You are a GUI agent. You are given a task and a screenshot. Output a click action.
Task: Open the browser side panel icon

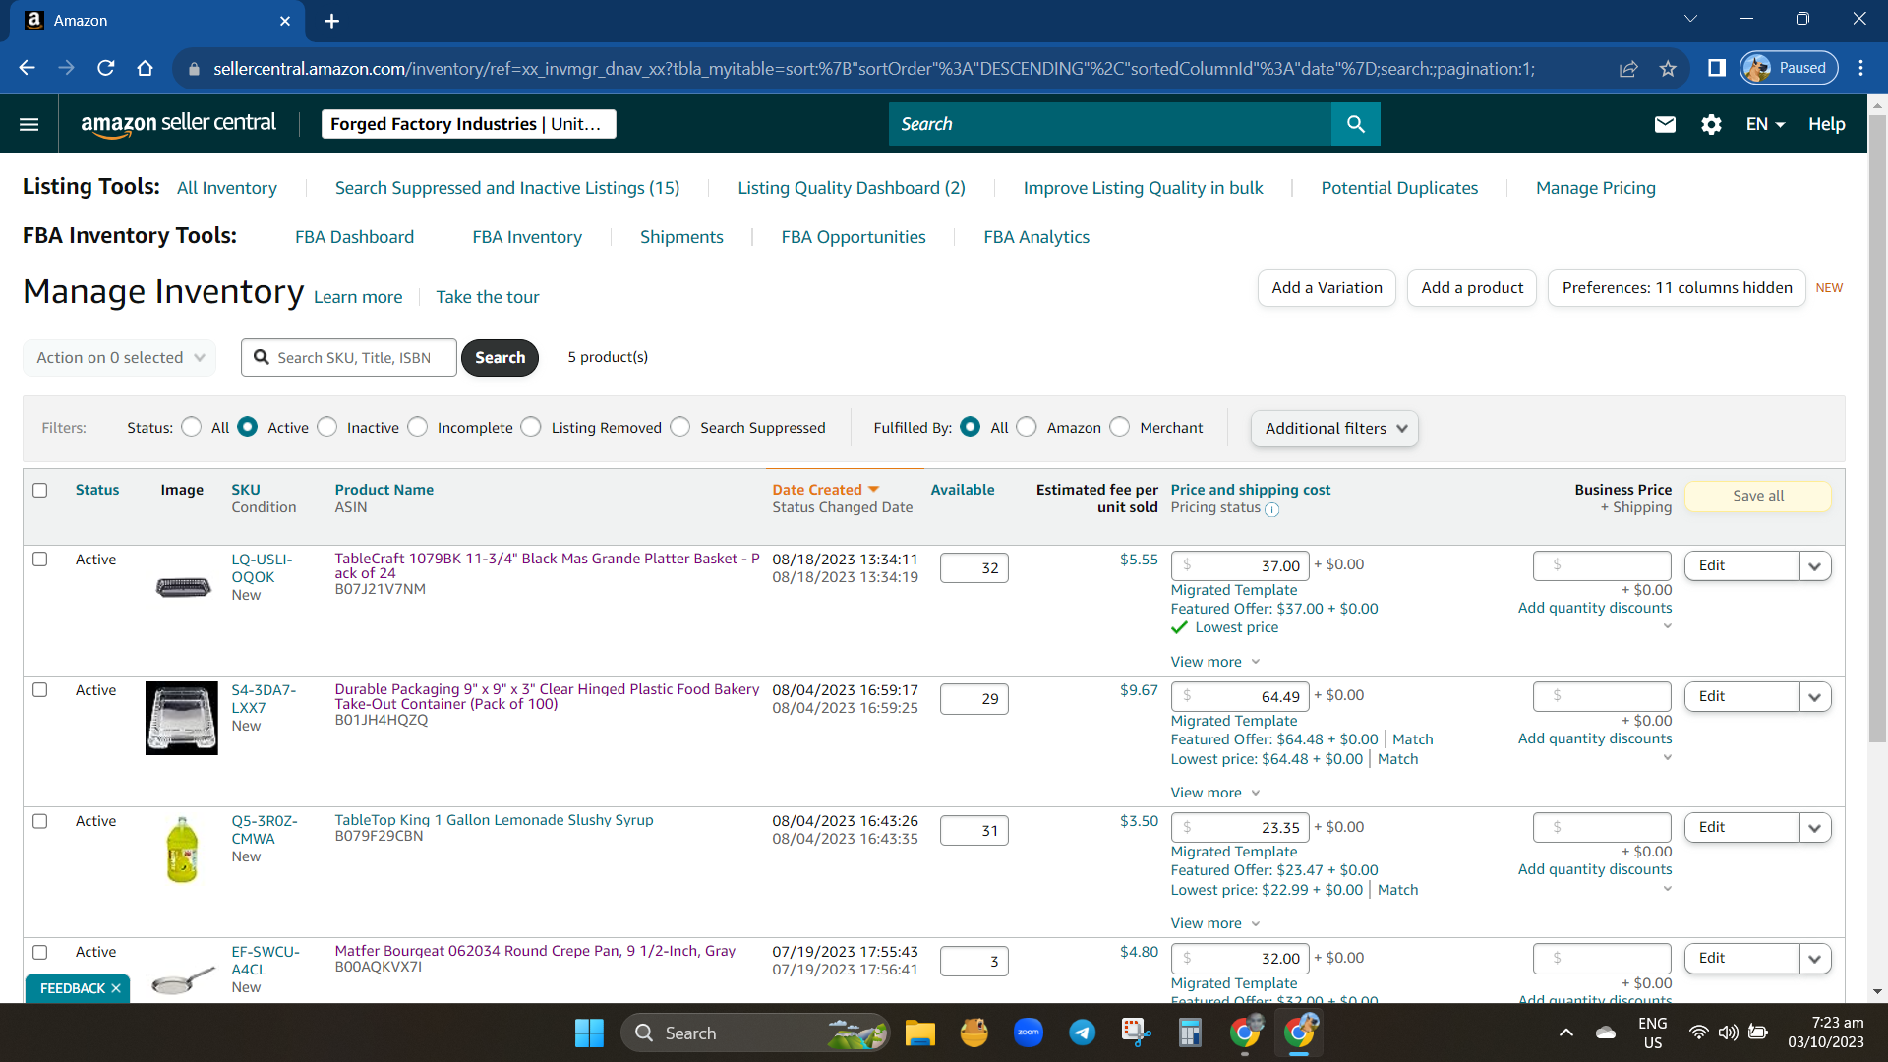click(x=1717, y=68)
